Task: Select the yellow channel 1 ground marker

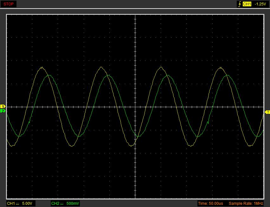Action: (3, 107)
